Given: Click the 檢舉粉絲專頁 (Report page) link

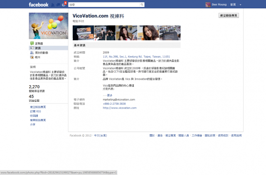Looking at the screenshot, I should pyautogui.click(x=38, y=120).
